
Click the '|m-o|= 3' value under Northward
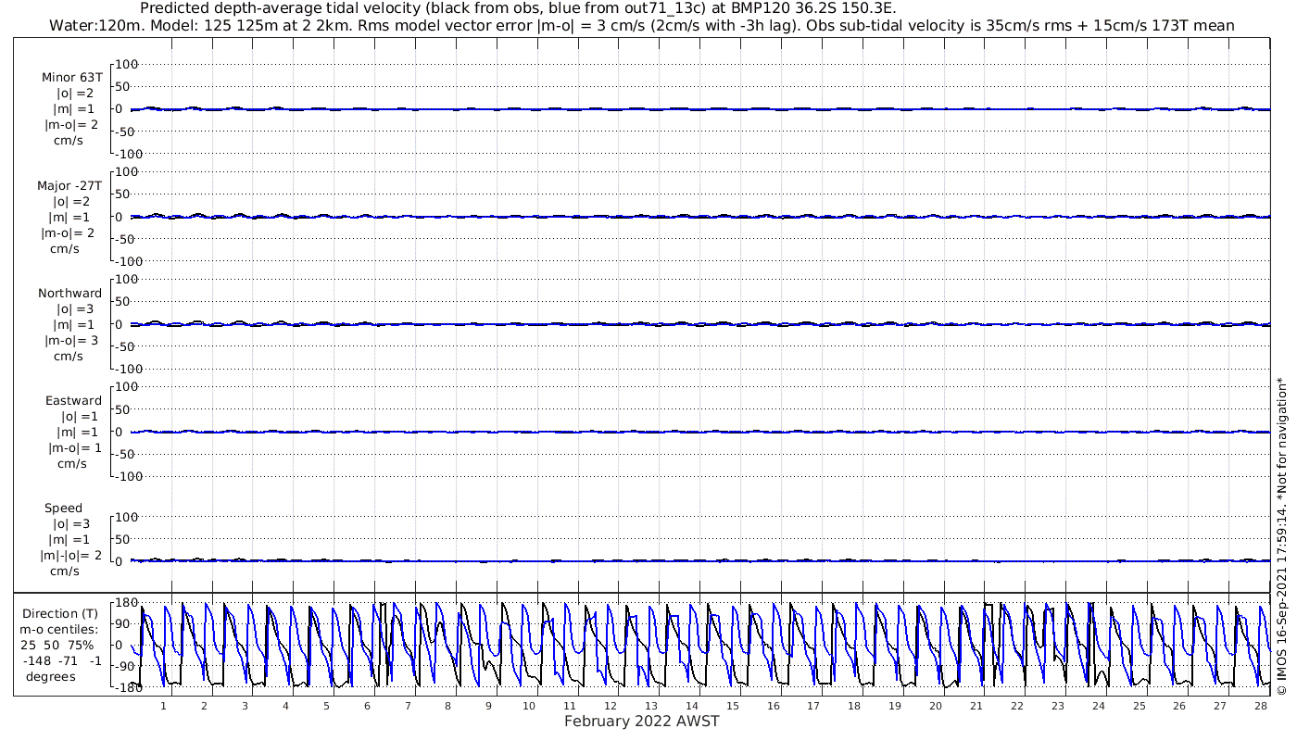click(72, 340)
